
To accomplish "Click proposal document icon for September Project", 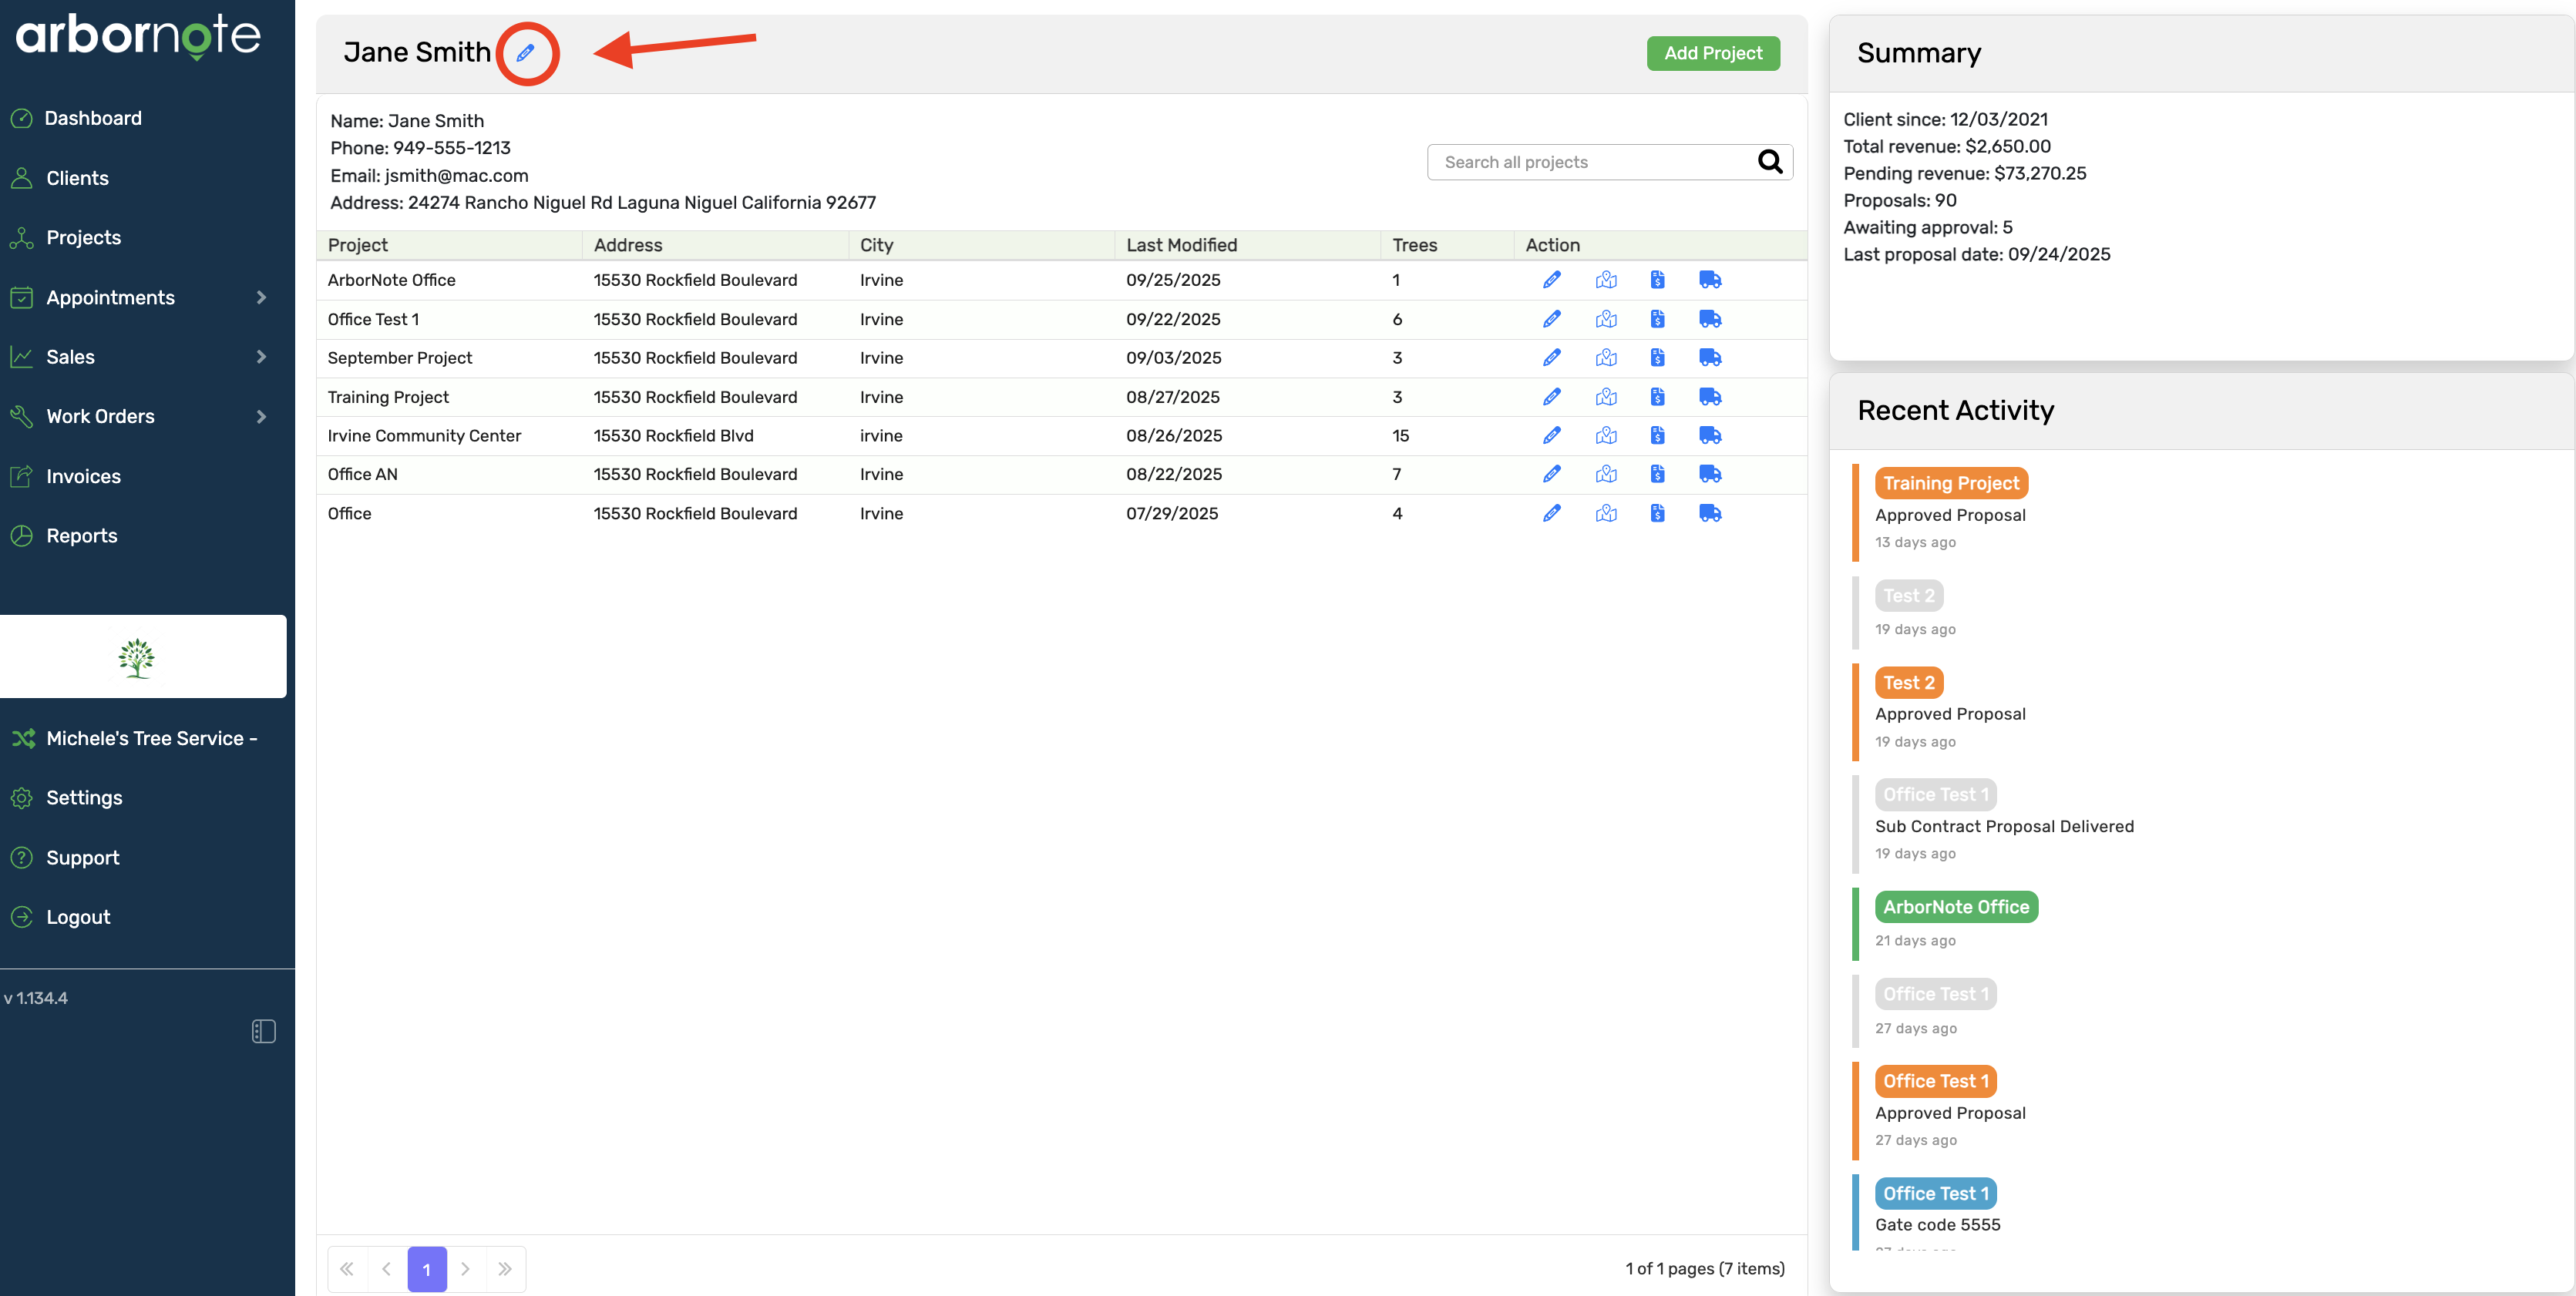I will click(x=1657, y=358).
